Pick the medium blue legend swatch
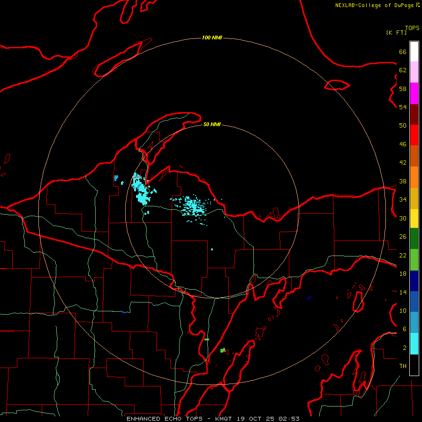Viewport: 422px width, 422px height. [x=414, y=301]
